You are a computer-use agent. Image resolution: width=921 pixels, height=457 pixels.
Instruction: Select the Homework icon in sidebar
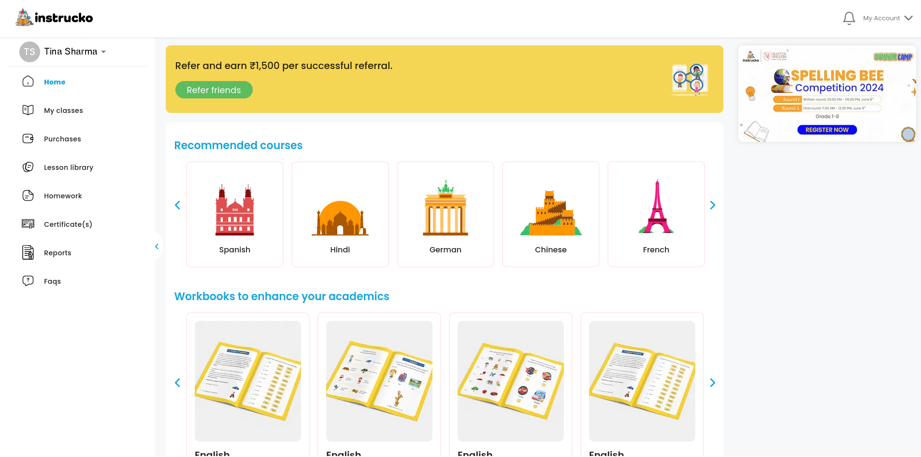(x=28, y=195)
